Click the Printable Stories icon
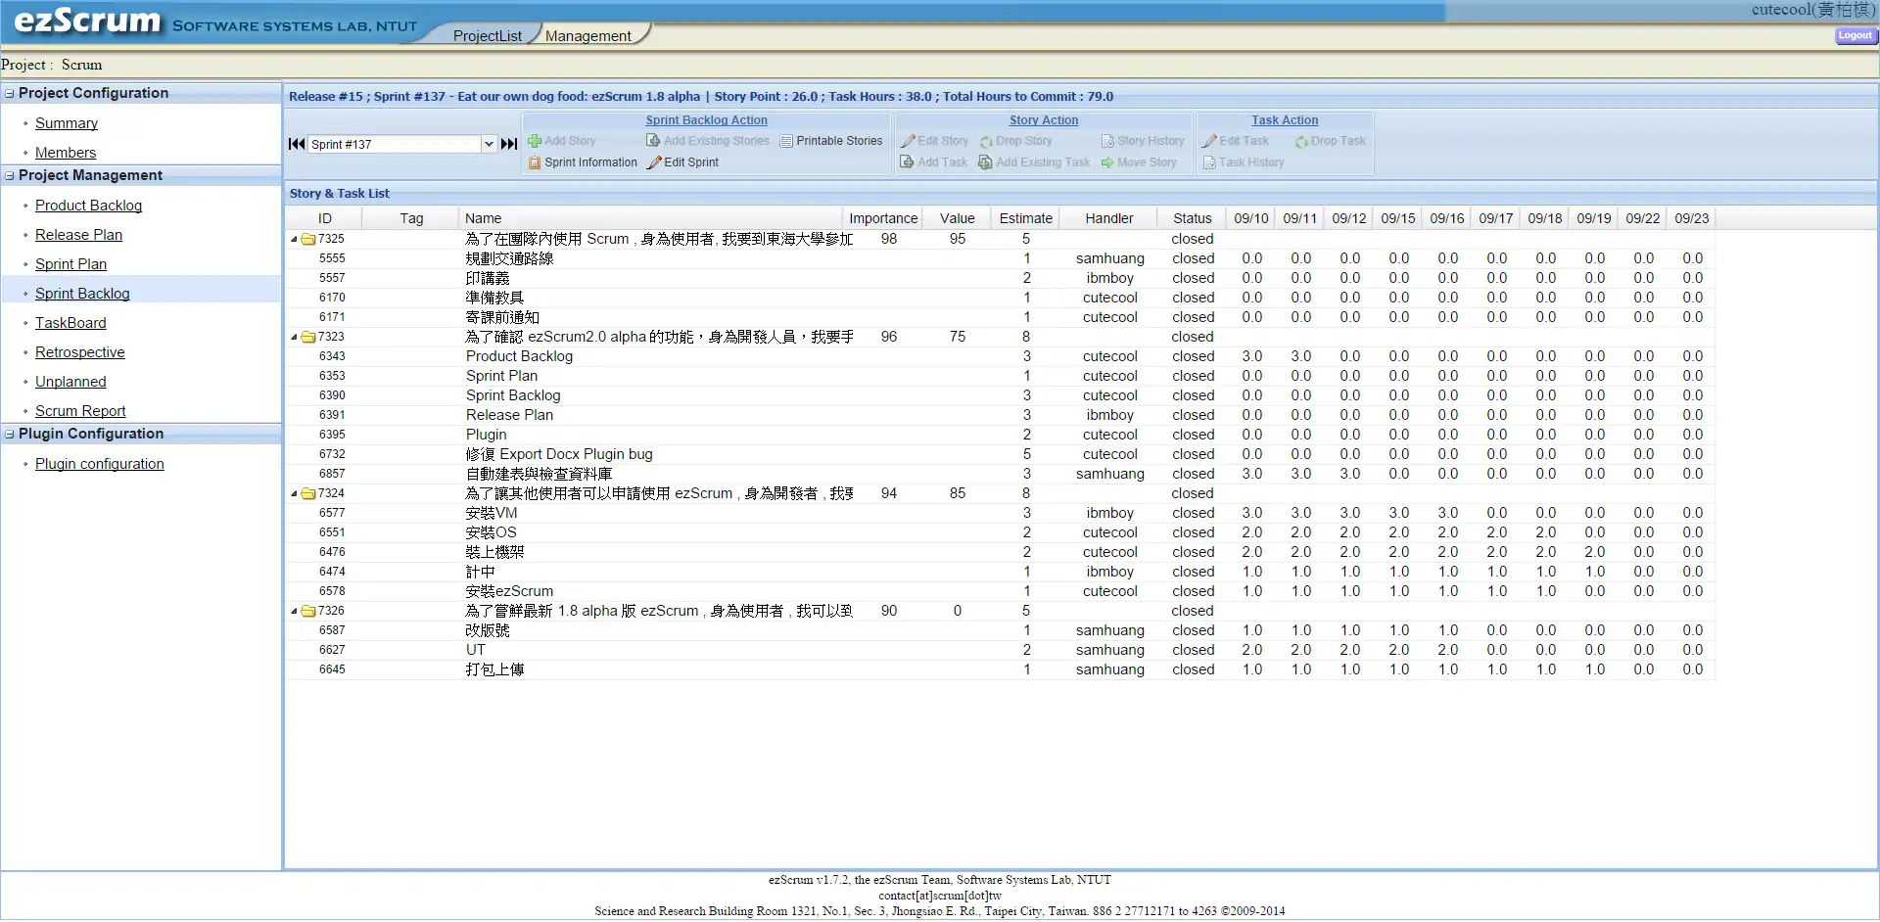The width and height of the screenshot is (1880, 922). pyautogui.click(x=786, y=141)
